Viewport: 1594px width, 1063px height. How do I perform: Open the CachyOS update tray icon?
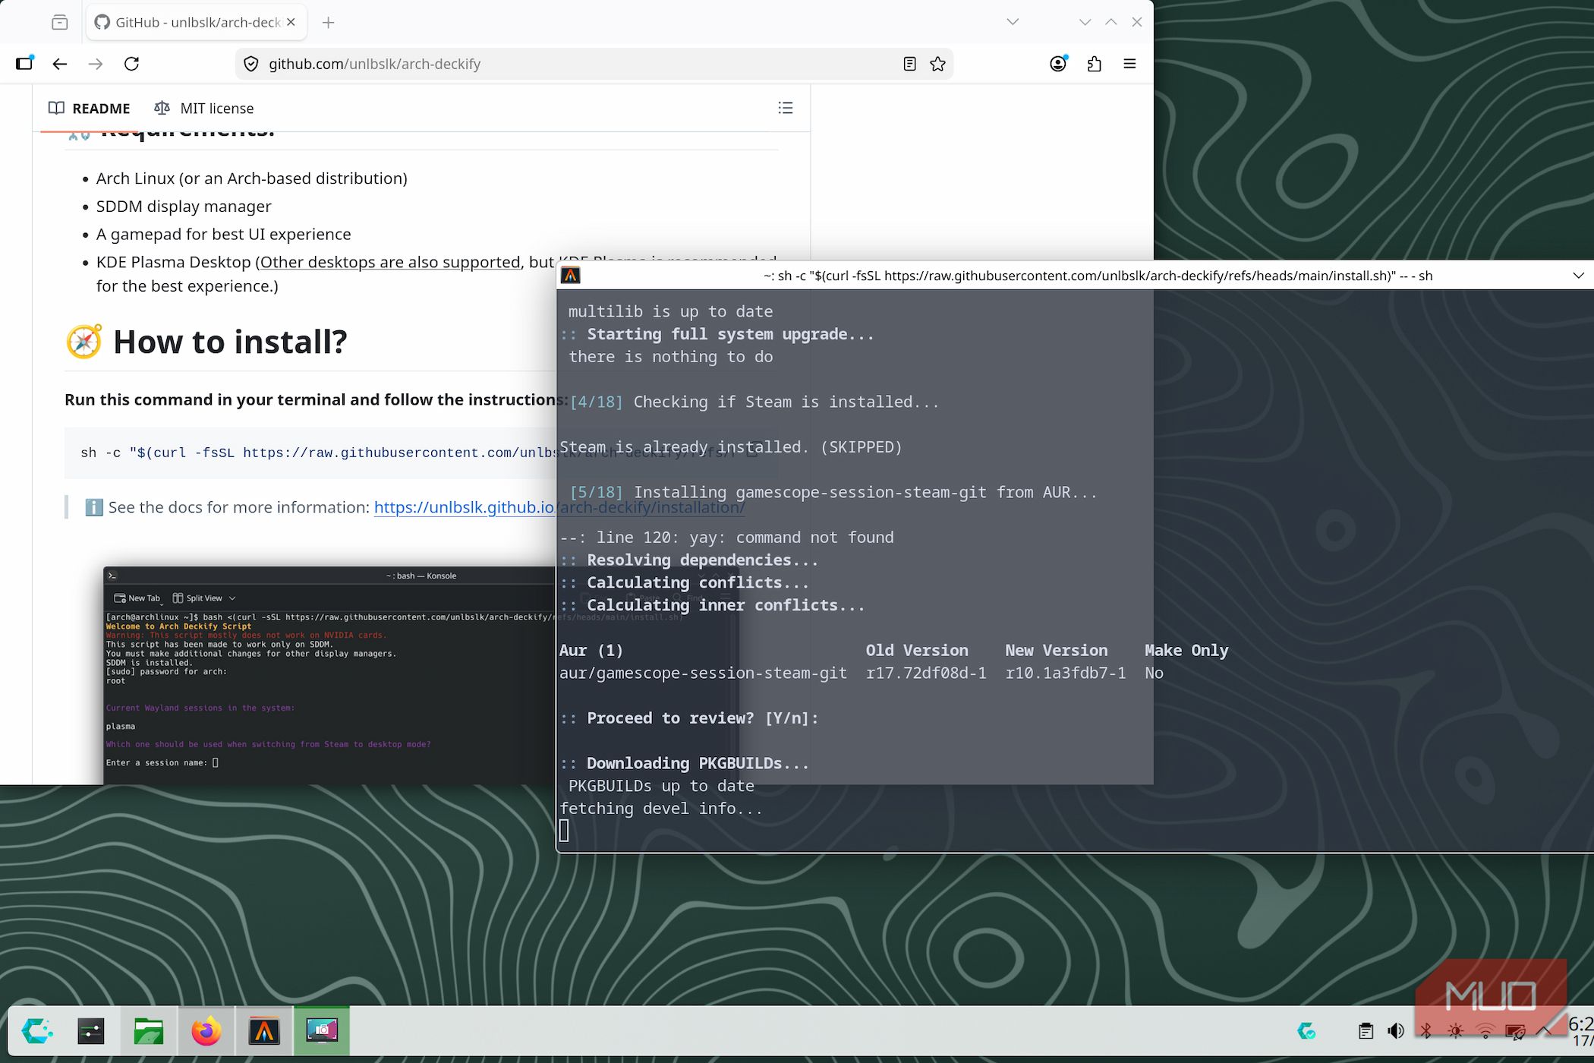1306,1031
